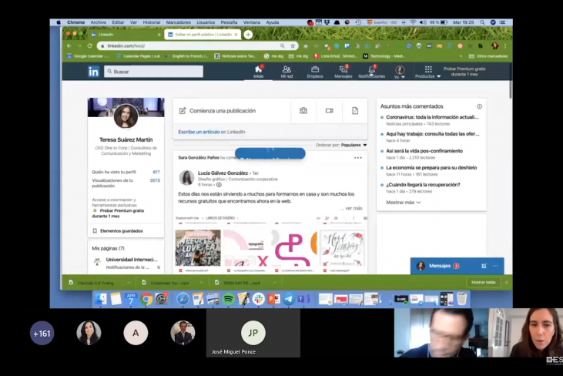This screenshot has height=376, width=563.
Task: Open Otros marcadores folder
Action: tap(488, 56)
